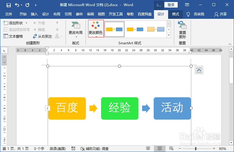Screen dimensions: 234x152
Task: Open the 审阅 tab
Action: point(90,14)
